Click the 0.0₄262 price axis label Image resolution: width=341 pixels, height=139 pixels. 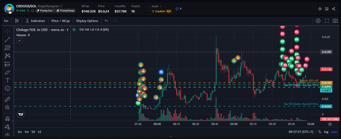pyautogui.click(x=326, y=106)
